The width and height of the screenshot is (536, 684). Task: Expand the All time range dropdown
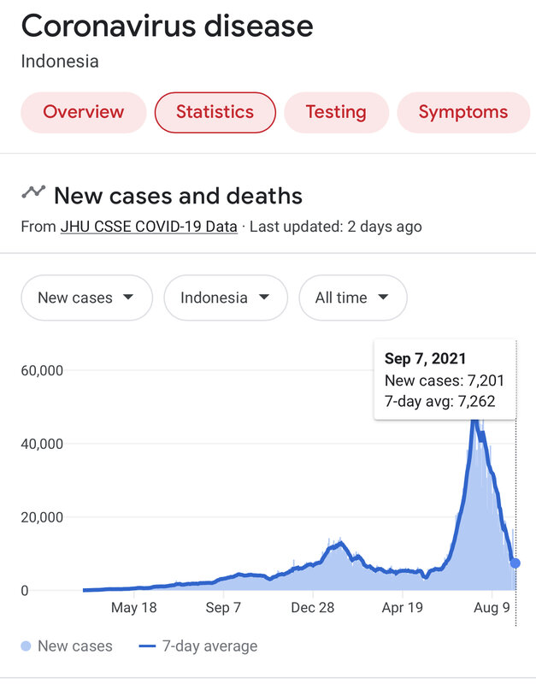coord(352,298)
